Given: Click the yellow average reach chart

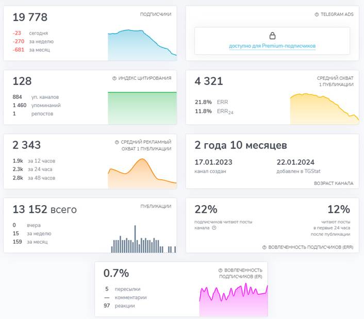Looking at the screenshot, I should 324,109.
